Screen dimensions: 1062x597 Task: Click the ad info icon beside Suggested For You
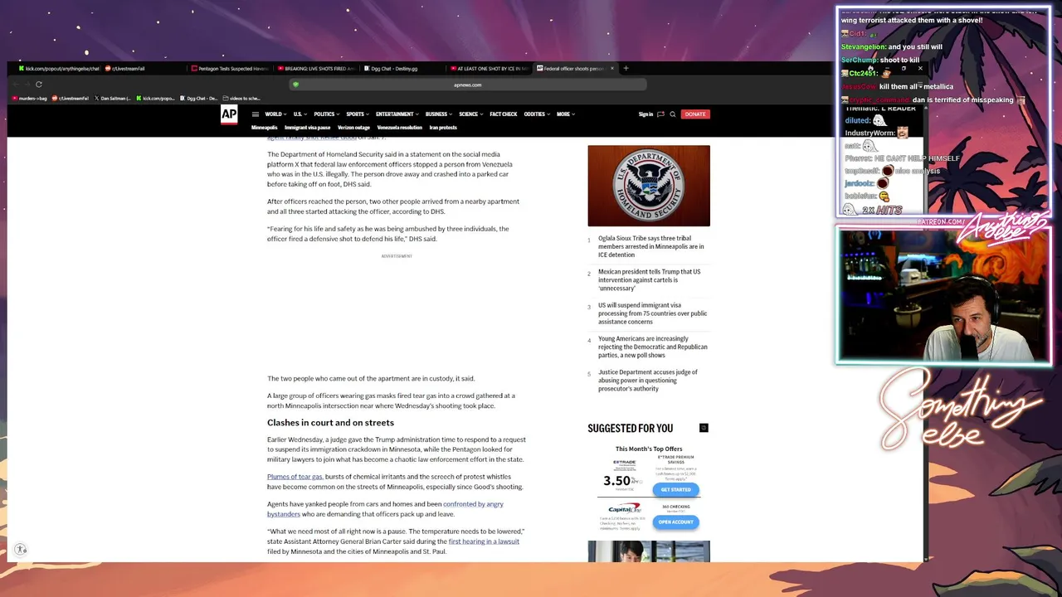pos(704,428)
